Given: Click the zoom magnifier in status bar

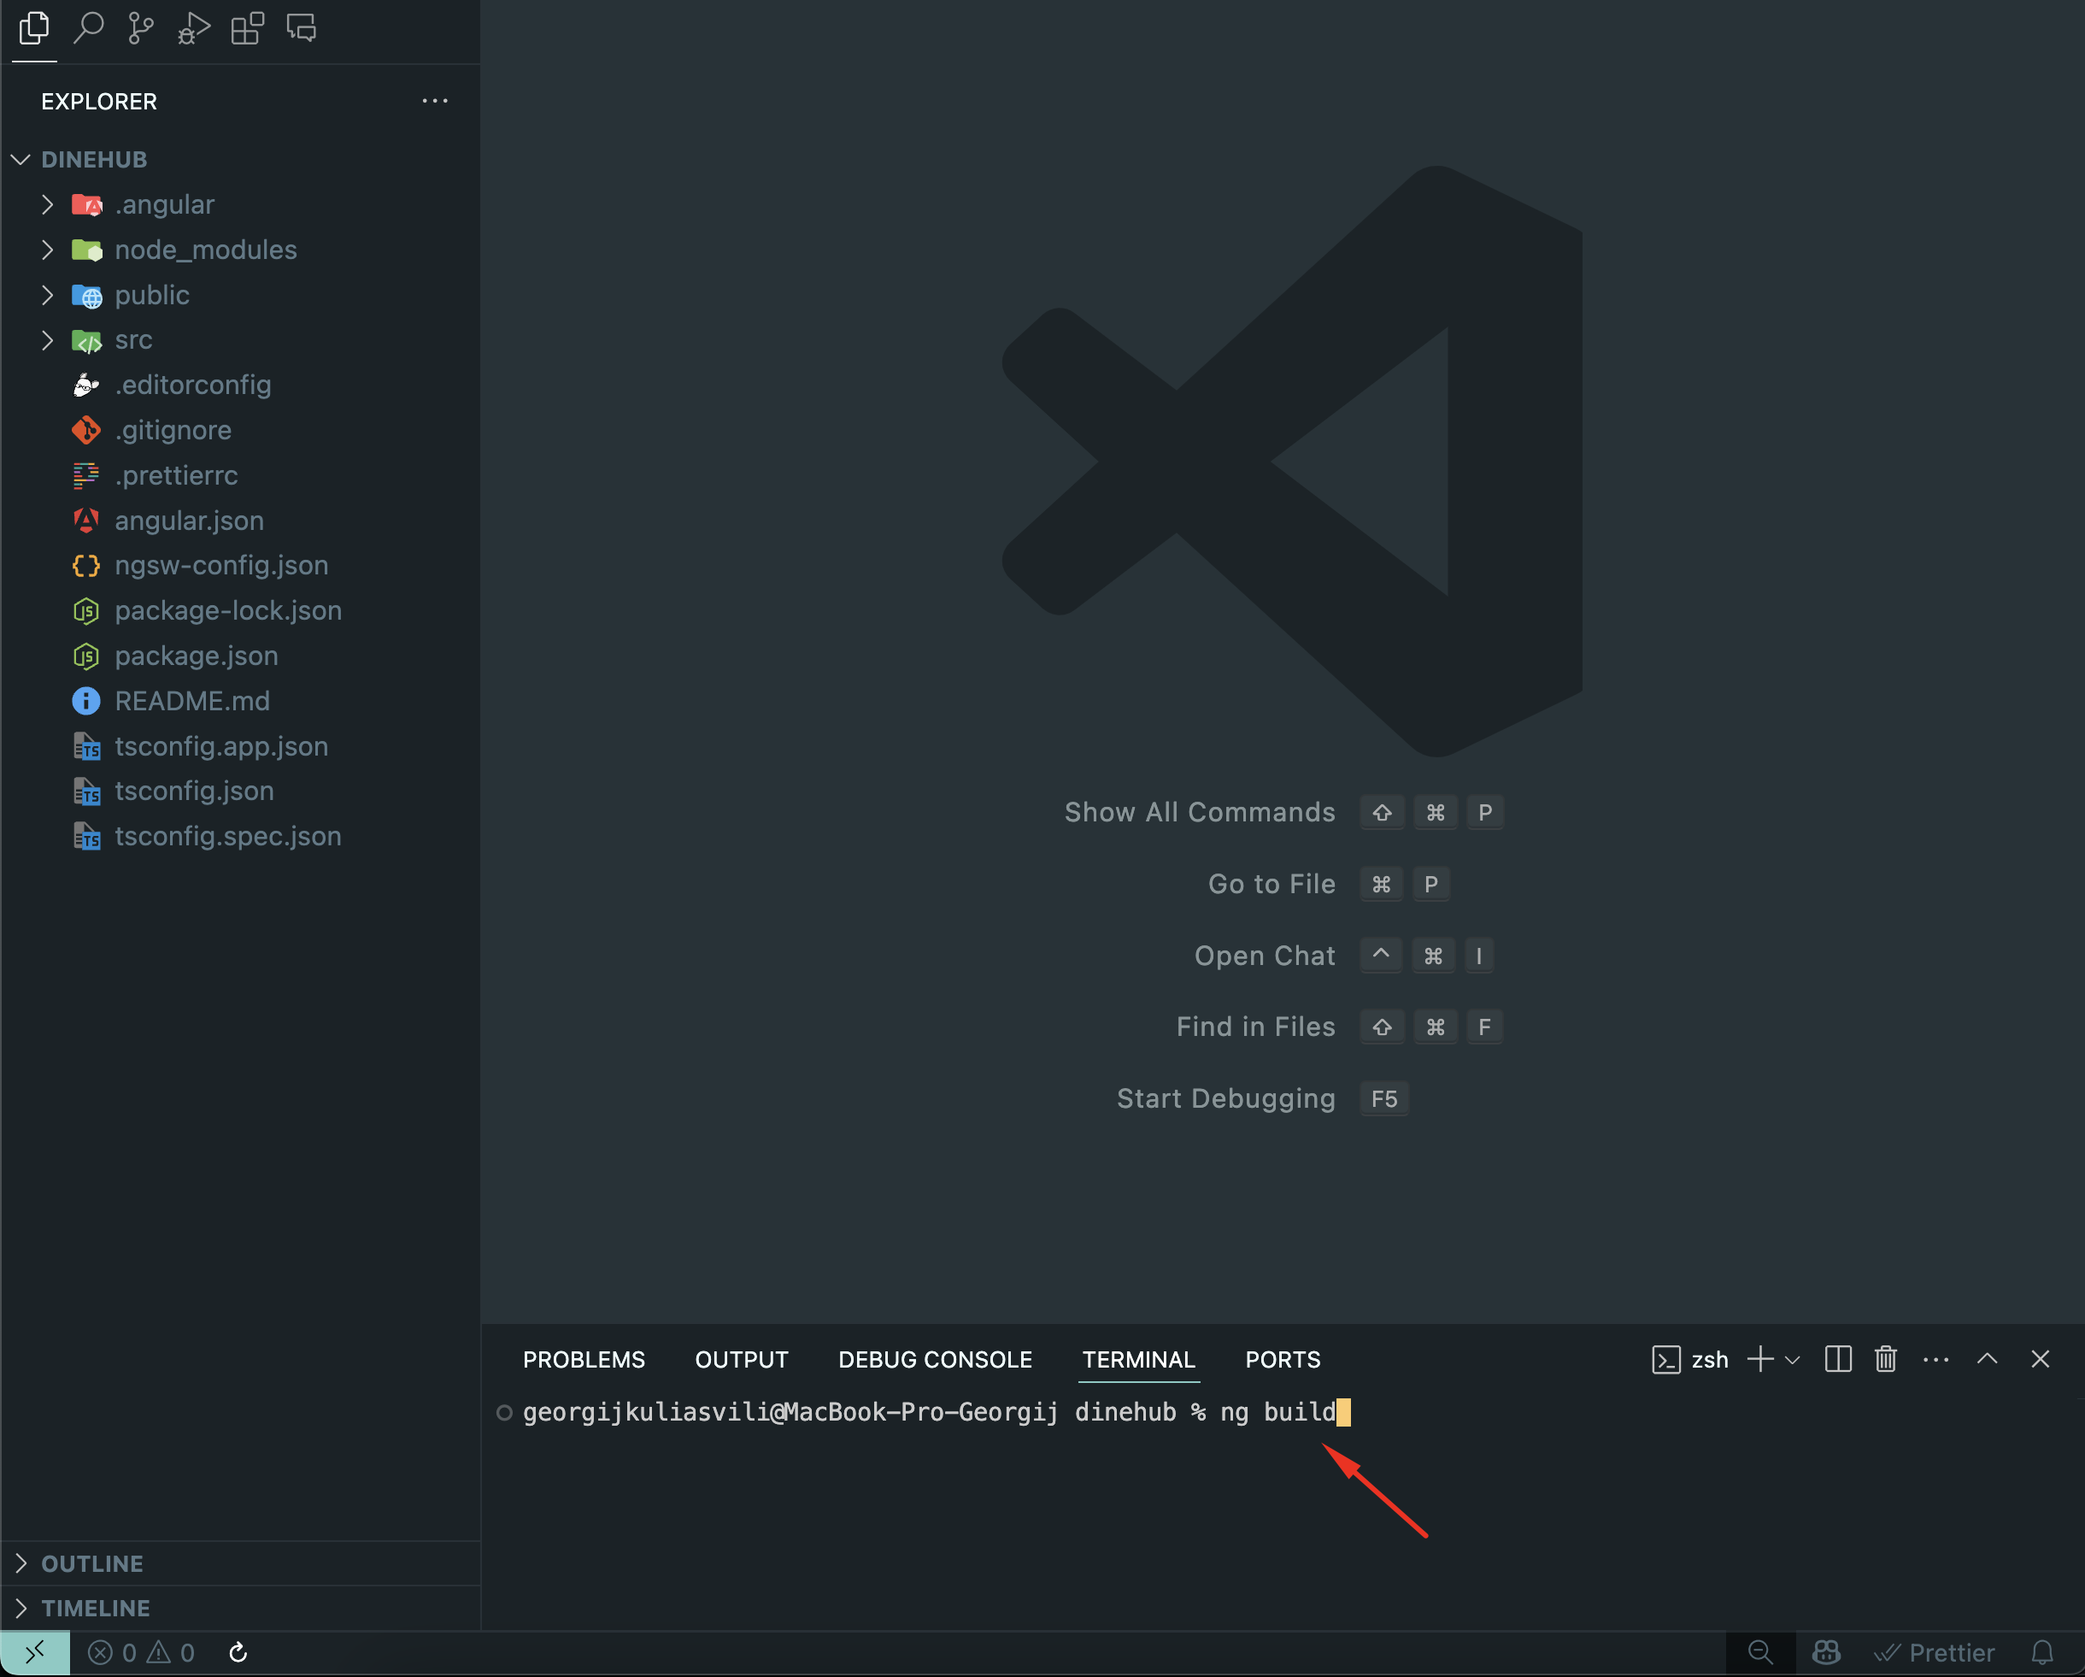Looking at the screenshot, I should [1761, 1653].
